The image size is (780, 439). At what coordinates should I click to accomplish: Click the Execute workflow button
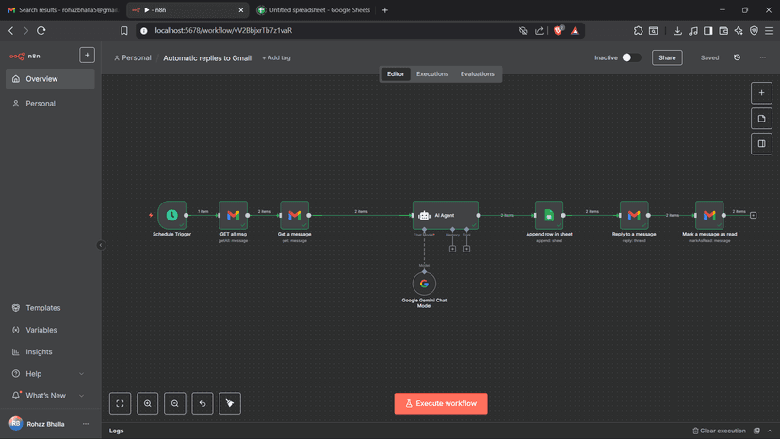[x=441, y=403]
